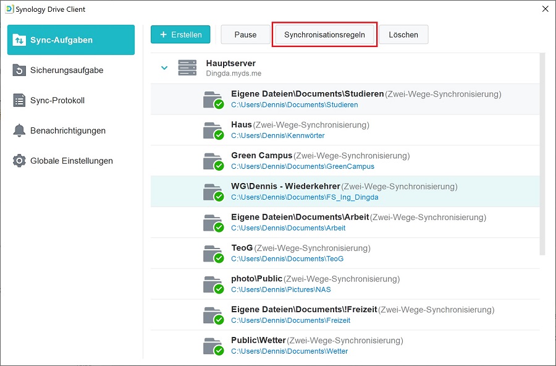This screenshot has width=556, height=366.
Task: Select task title Eigene Dateien\Documents\Studieren
Action: 308,94
